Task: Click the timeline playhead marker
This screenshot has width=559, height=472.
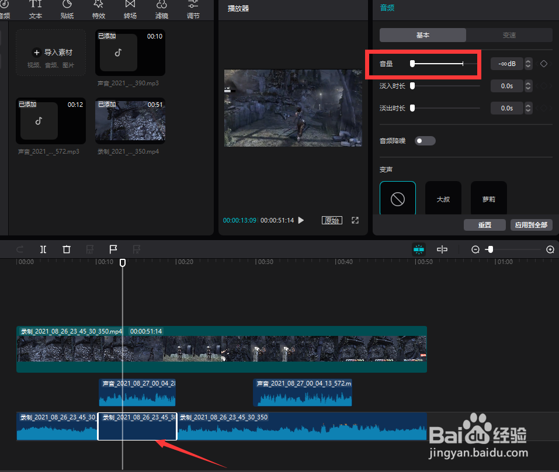Action: (x=122, y=263)
